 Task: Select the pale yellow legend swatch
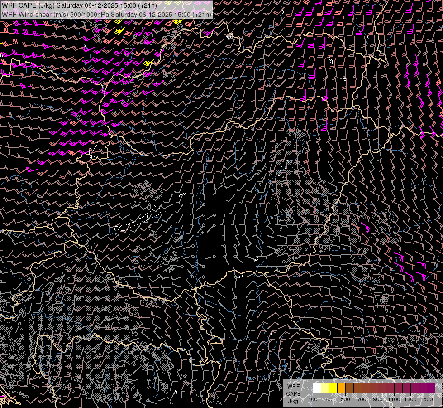pyautogui.click(x=325, y=388)
